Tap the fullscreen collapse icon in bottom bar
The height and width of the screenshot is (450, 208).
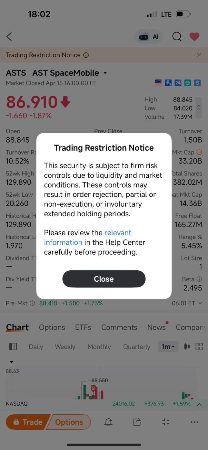click(x=166, y=422)
